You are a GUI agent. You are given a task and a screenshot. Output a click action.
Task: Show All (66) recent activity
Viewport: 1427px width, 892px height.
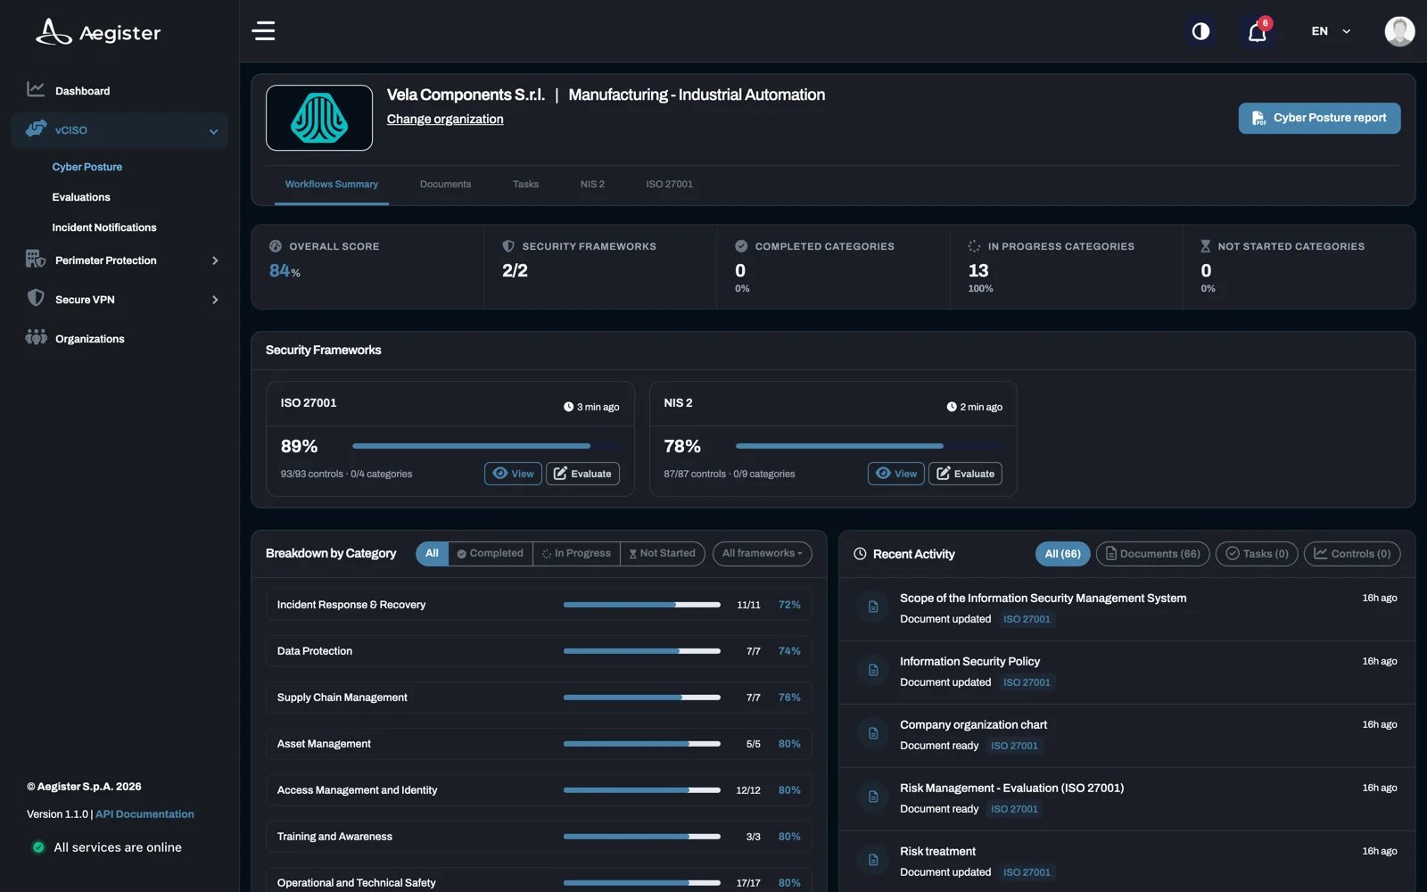(x=1062, y=554)
